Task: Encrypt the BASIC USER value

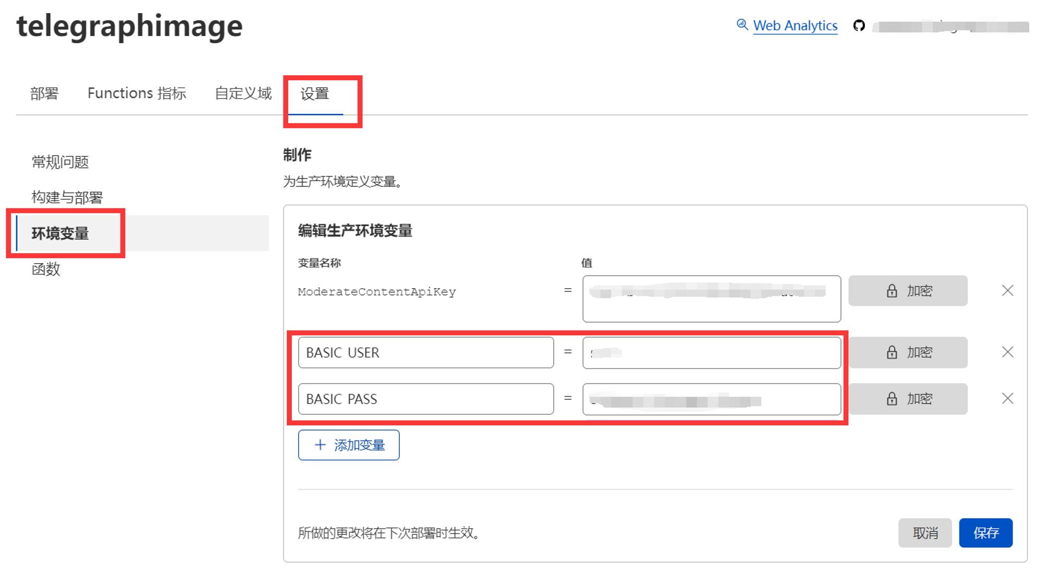Action: point(908,352)
